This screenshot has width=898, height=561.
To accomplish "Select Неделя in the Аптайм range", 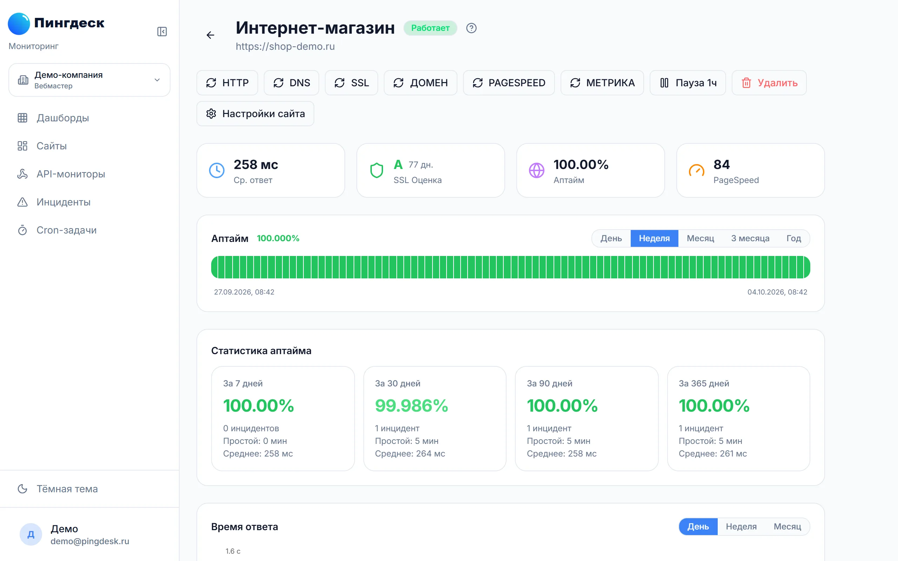I will coord(654,238).
